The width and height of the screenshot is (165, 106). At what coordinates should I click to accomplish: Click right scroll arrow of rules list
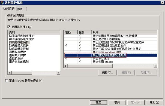point(155,66)
